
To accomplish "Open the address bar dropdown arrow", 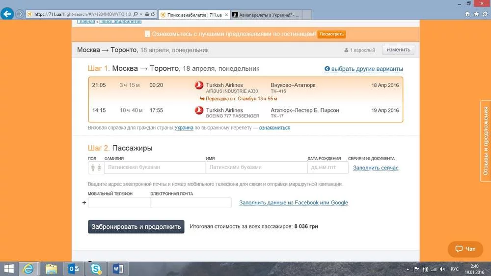I will [x=141, y=14].
